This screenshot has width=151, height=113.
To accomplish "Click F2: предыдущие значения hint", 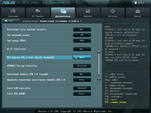I will coord(119,88).
